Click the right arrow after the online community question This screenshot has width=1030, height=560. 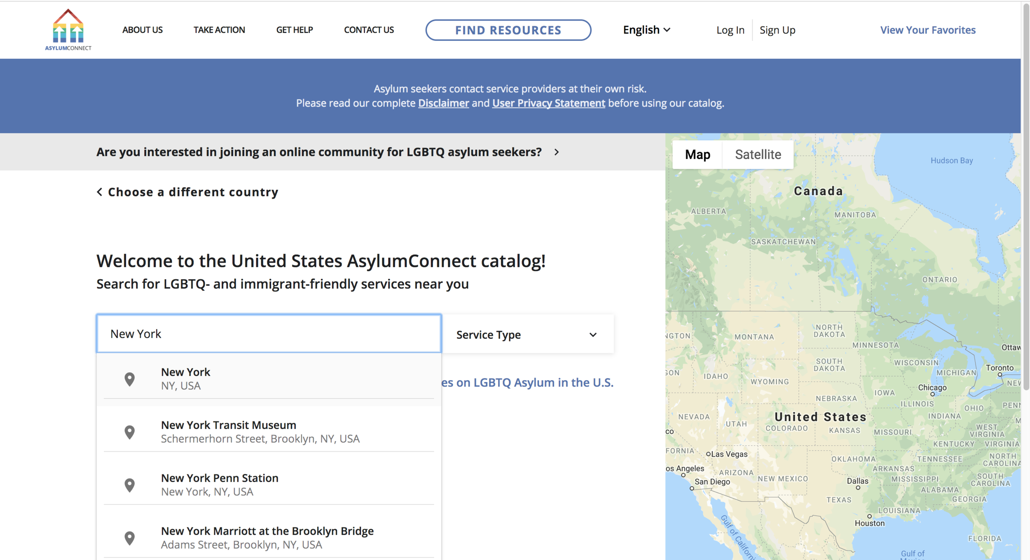pos(557,152)
